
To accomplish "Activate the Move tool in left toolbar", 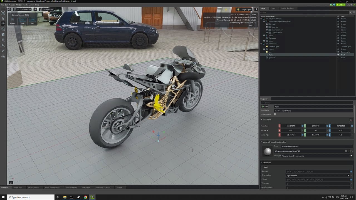I will tap(3, 24).
